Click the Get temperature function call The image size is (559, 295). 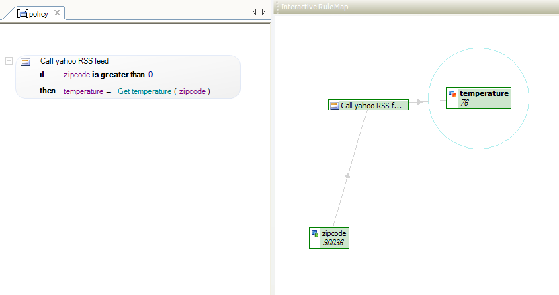point(144,91)
